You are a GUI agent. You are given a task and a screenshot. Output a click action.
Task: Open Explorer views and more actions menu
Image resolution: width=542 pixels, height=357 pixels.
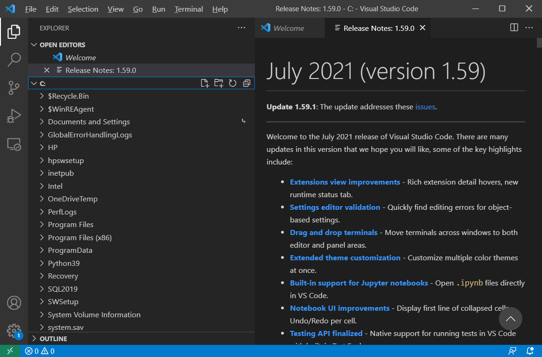pyautogui.click(x=241, y=28)
